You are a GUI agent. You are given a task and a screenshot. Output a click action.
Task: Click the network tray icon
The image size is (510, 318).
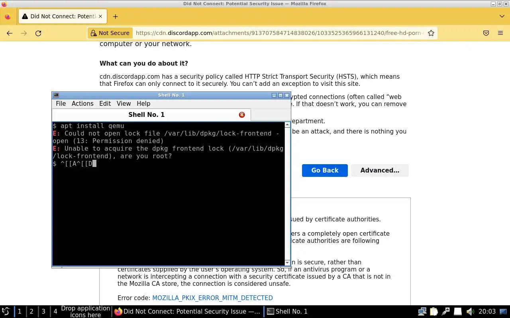tap(422, 311)
